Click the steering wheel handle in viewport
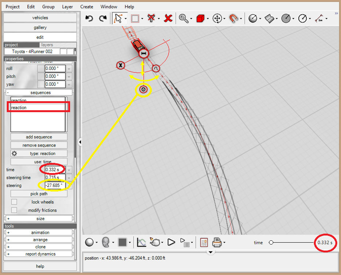The image size is (341, 275). [x=143, y=89]
